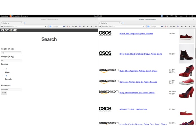Select ClotheMe tab in right window
The width and height of the screenshot is (196, 139).
click(x=110, y=23)
